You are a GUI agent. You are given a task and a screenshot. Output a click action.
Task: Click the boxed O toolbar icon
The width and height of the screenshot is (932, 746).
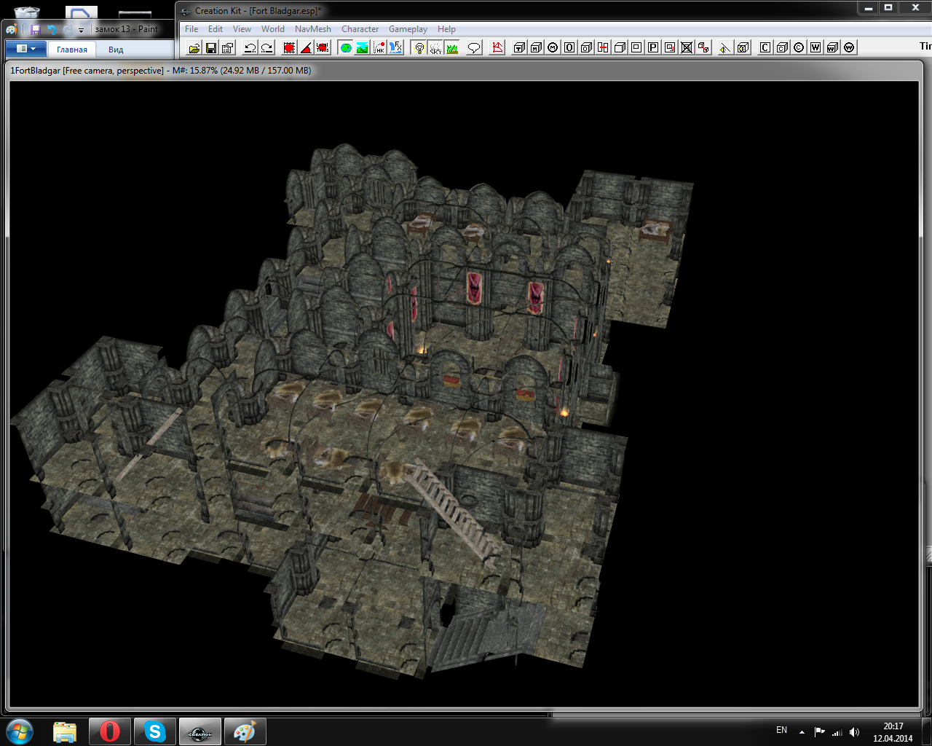pos(569,47)
